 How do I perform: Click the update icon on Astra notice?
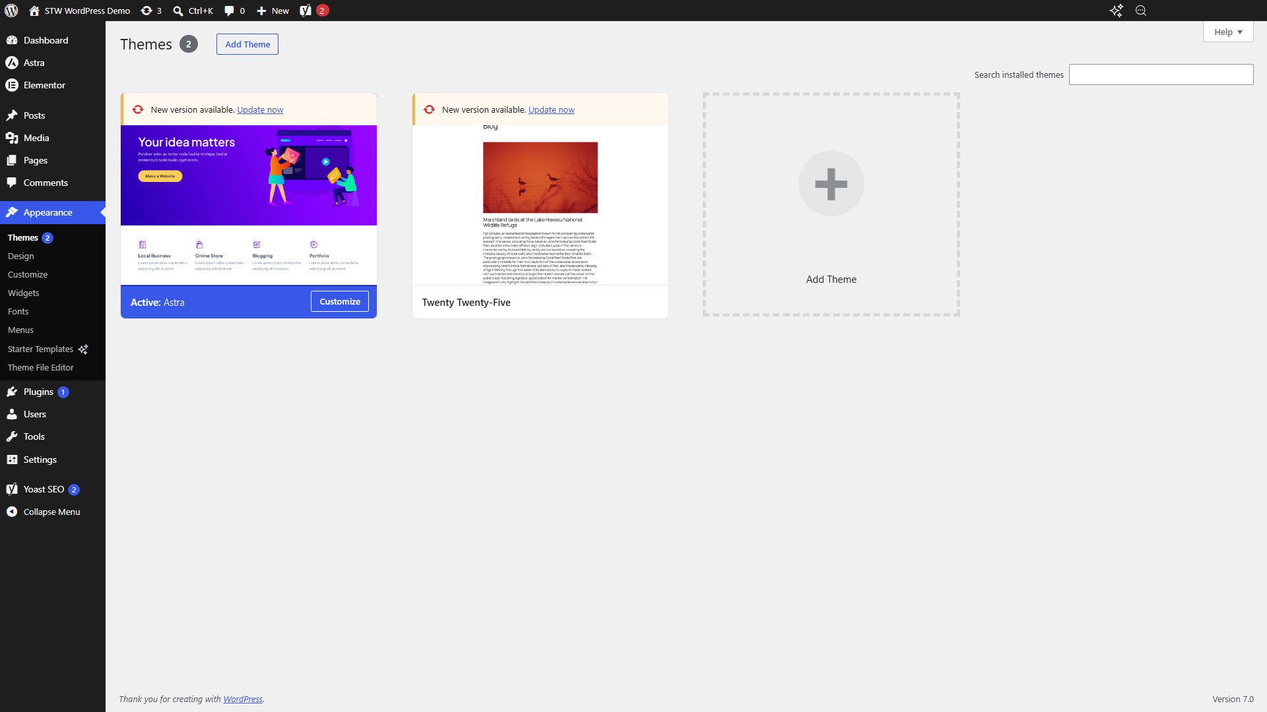point(138,109)
